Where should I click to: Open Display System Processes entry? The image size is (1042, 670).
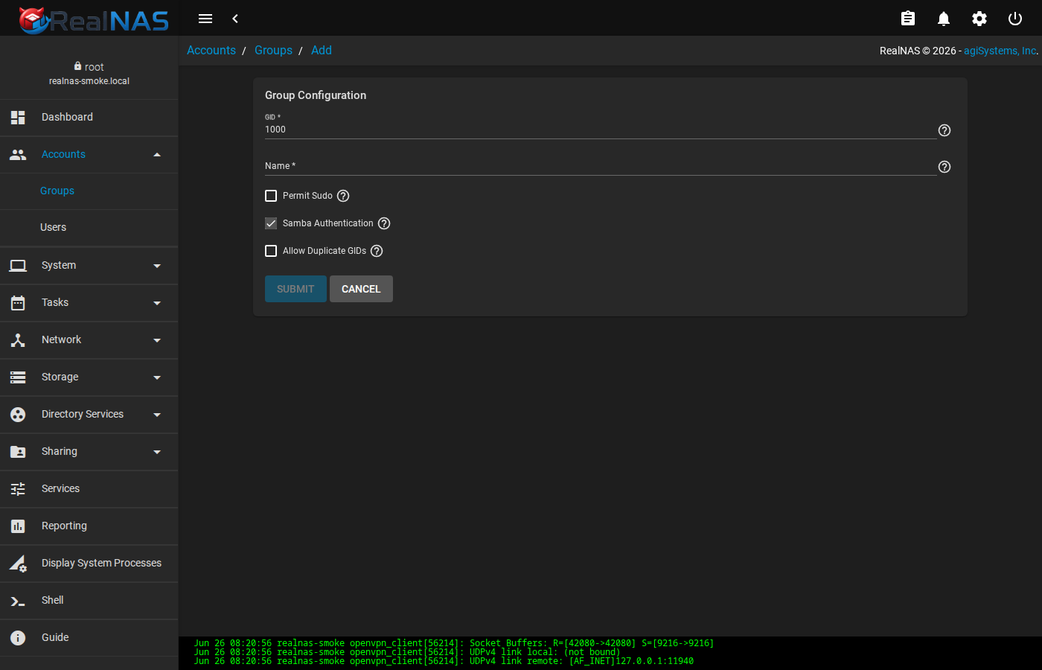(89, 564)
